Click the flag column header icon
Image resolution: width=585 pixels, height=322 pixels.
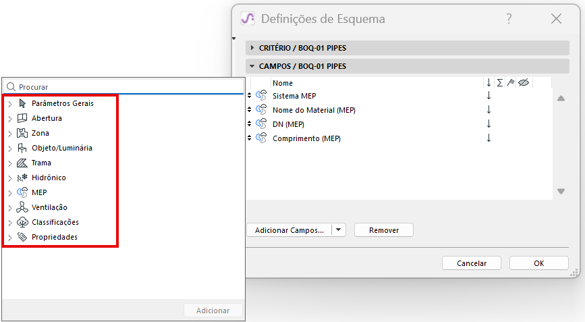(x=511, y=82)
